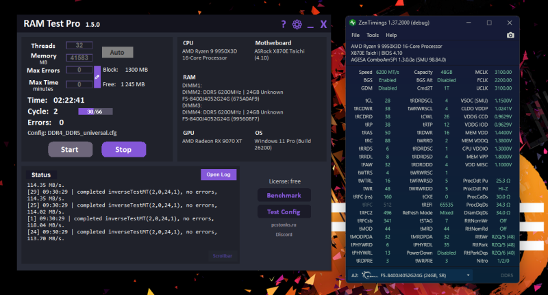Click the Scrollbar button in Status panel
Screen dimensions: 548x295
223,256
